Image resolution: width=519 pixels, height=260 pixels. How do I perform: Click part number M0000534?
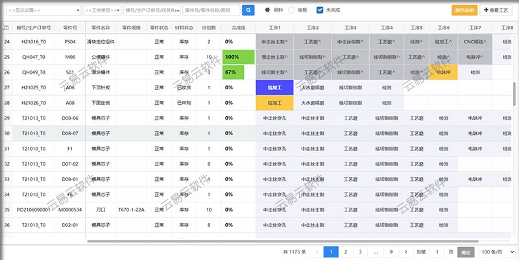click(70, 210)
